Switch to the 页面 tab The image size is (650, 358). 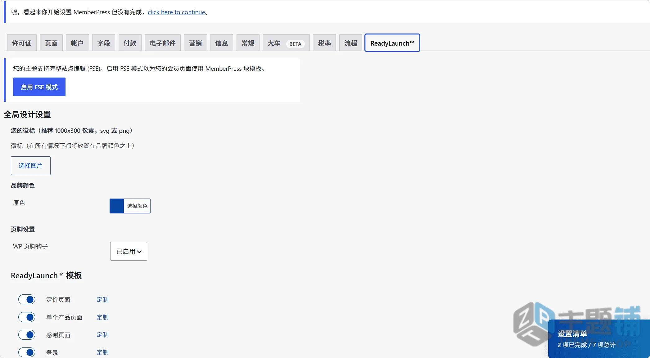pos(51,43)
